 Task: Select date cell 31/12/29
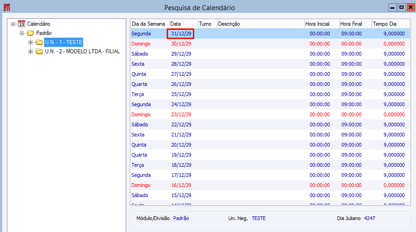pos(181,34)
